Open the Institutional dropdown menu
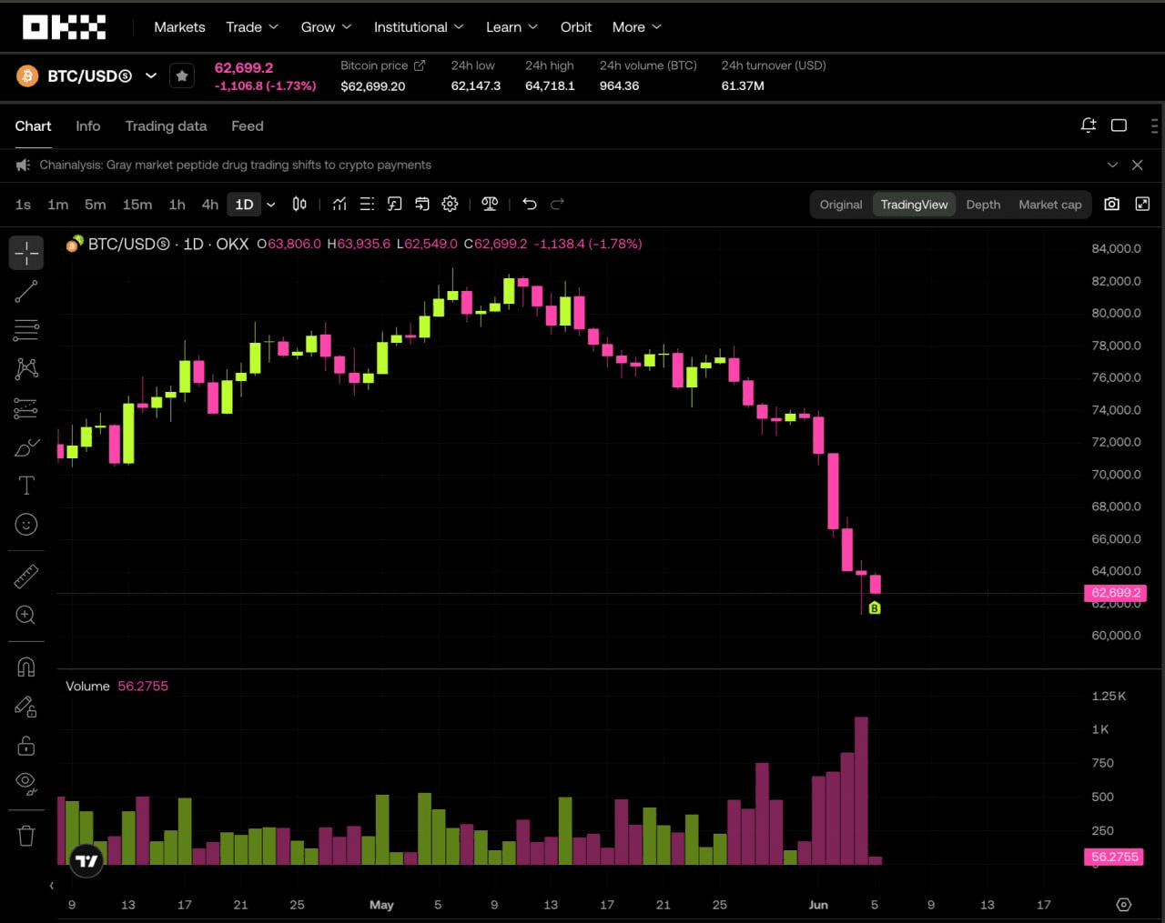Viewport: 1165px width, 923px height. pyautogui.click(x=419, y=27)
